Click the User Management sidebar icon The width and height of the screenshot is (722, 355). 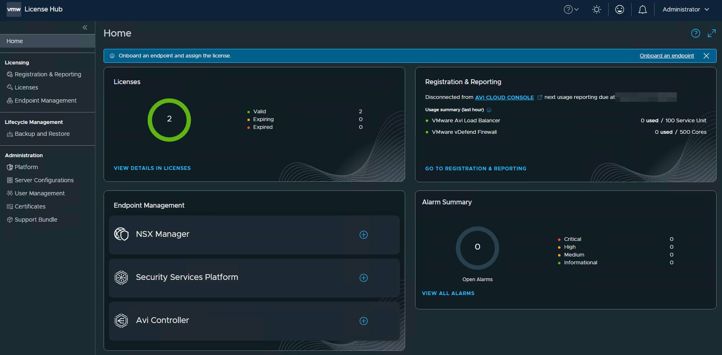click(x=10, y=193)
